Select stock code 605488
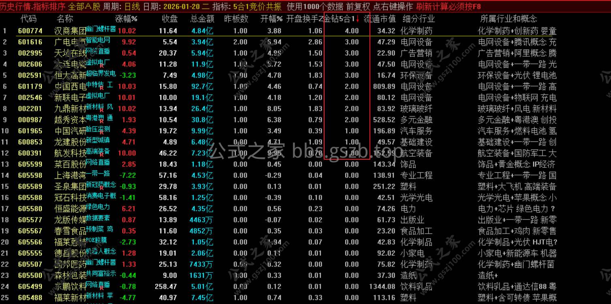Viewport: 611px width, 304px height. pos(30,298)
